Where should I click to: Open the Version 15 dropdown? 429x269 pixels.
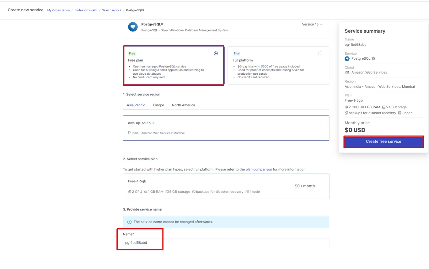pyautogui.click(x=312, y=24)
